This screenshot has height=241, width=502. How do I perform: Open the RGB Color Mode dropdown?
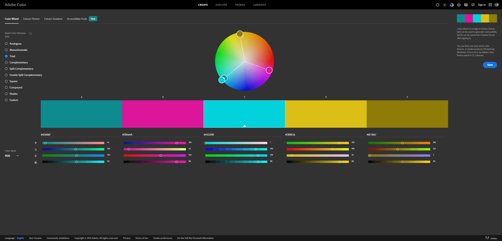click(12, 156)
